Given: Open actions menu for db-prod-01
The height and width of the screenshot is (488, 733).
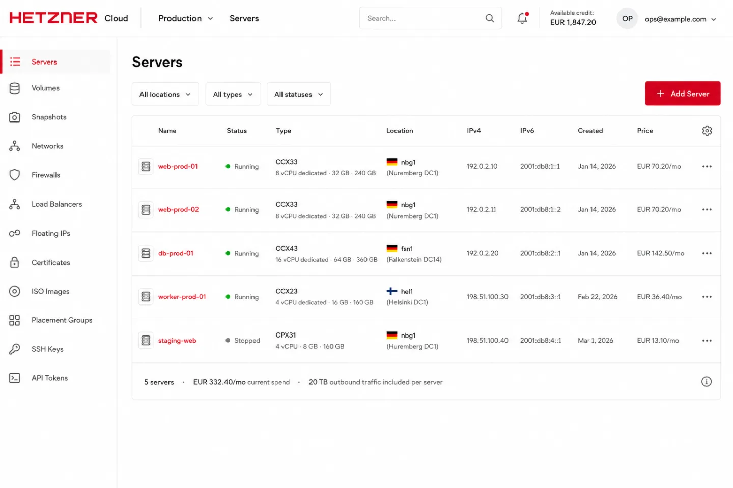Looking at the screenshot, I should 707,253.
